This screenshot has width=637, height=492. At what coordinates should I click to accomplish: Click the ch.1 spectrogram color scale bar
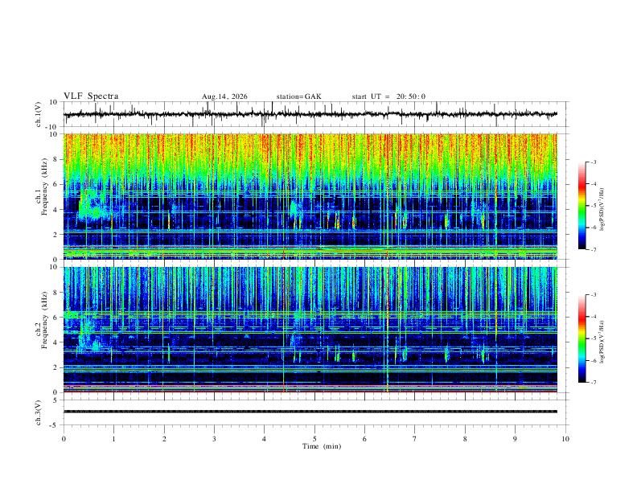[x=582, y=206]
